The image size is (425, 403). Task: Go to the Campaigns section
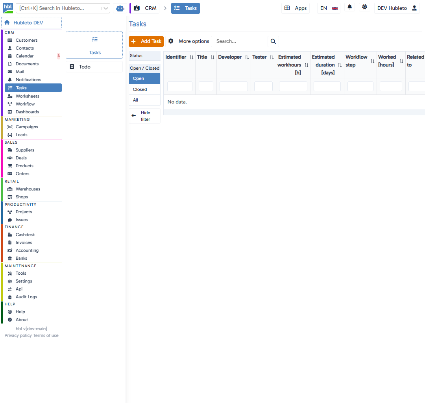[26, 127]
